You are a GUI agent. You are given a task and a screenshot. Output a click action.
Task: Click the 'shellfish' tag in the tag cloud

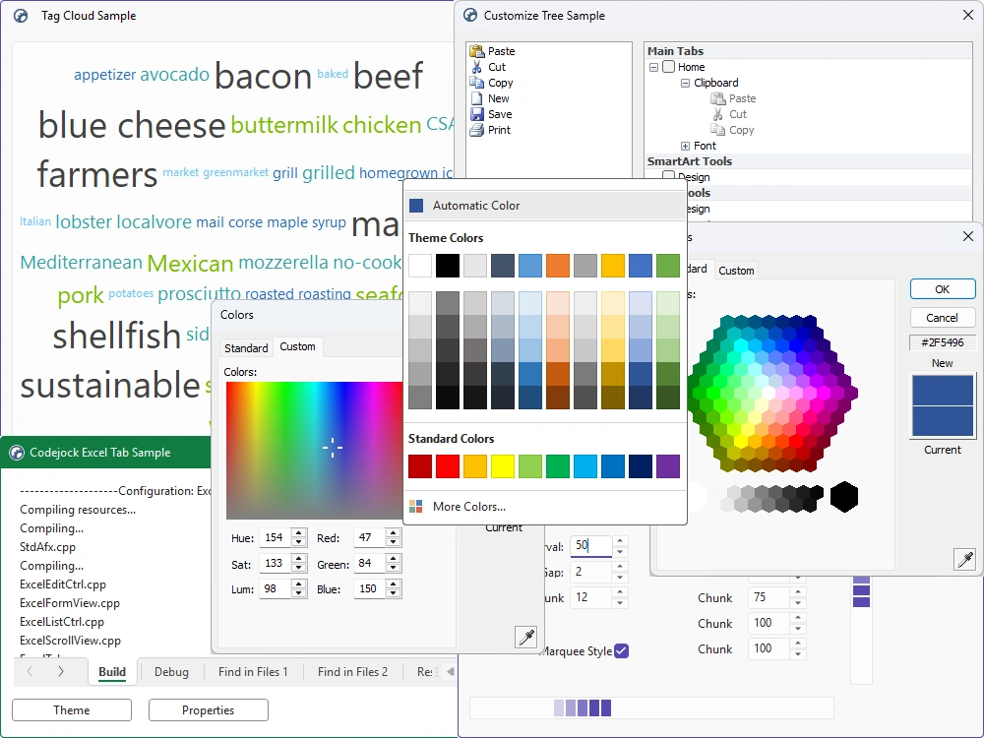[x=117, y=336]
